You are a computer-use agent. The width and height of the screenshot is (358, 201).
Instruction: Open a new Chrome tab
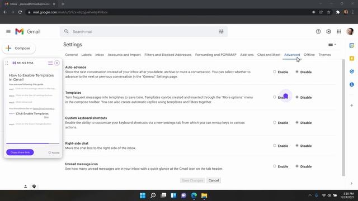63,4
